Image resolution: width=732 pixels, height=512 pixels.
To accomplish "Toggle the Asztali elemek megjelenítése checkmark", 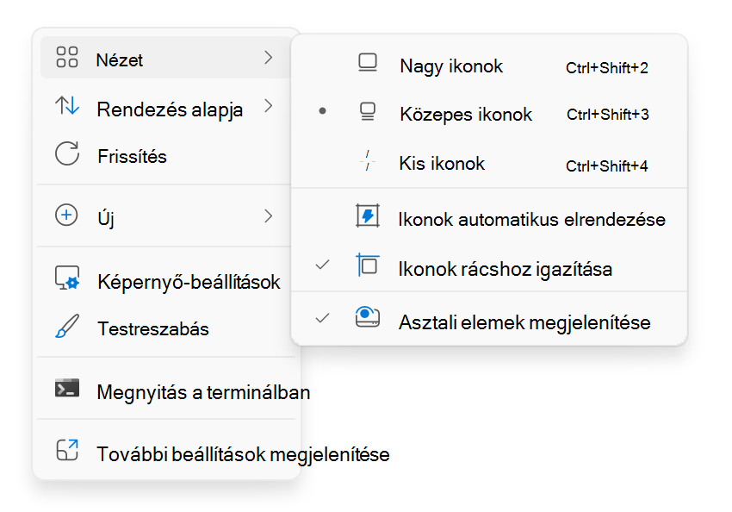I will pyautogui.click(x=322, y=318).
